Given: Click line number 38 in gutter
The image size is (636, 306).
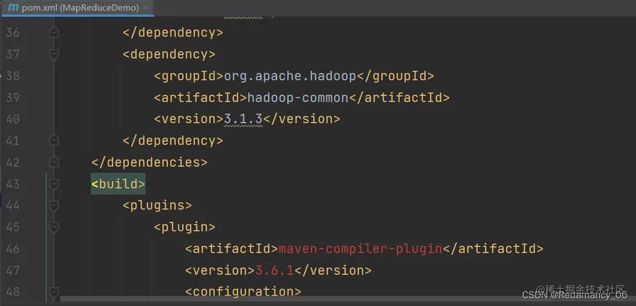Looking at the screenshot, I should (13, 76).
